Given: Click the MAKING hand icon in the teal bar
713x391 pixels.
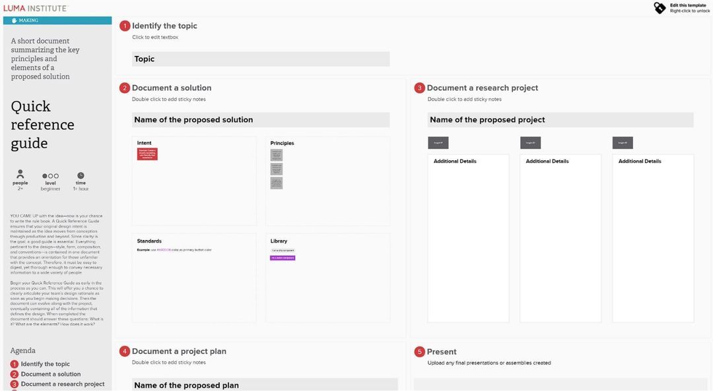Looking at the screenshot, I should pos(14,20).
